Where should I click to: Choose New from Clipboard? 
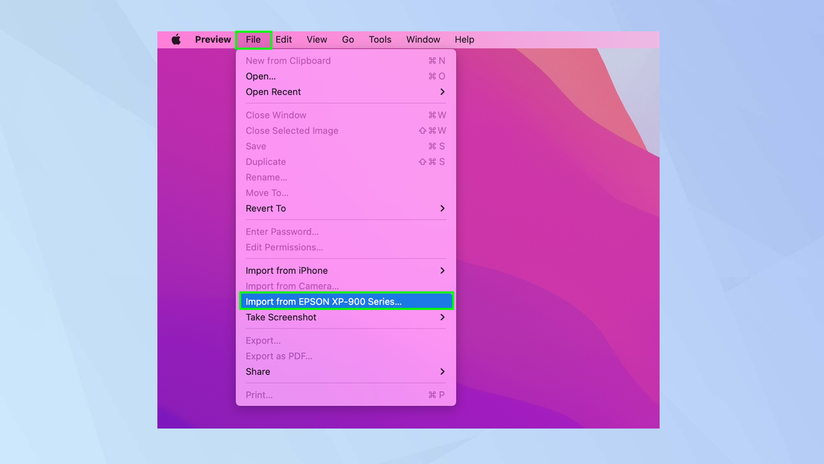click(288, 60)
